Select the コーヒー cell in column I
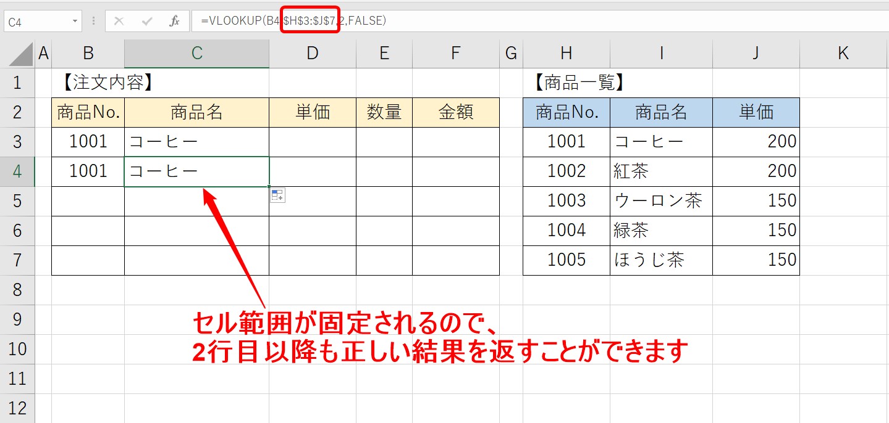Screen dimensions: 889x423 [x=661, y=141]
